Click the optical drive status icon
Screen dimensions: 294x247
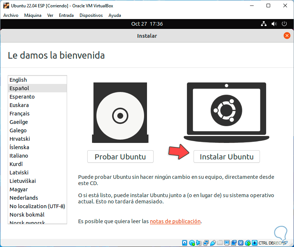(192, 243)
